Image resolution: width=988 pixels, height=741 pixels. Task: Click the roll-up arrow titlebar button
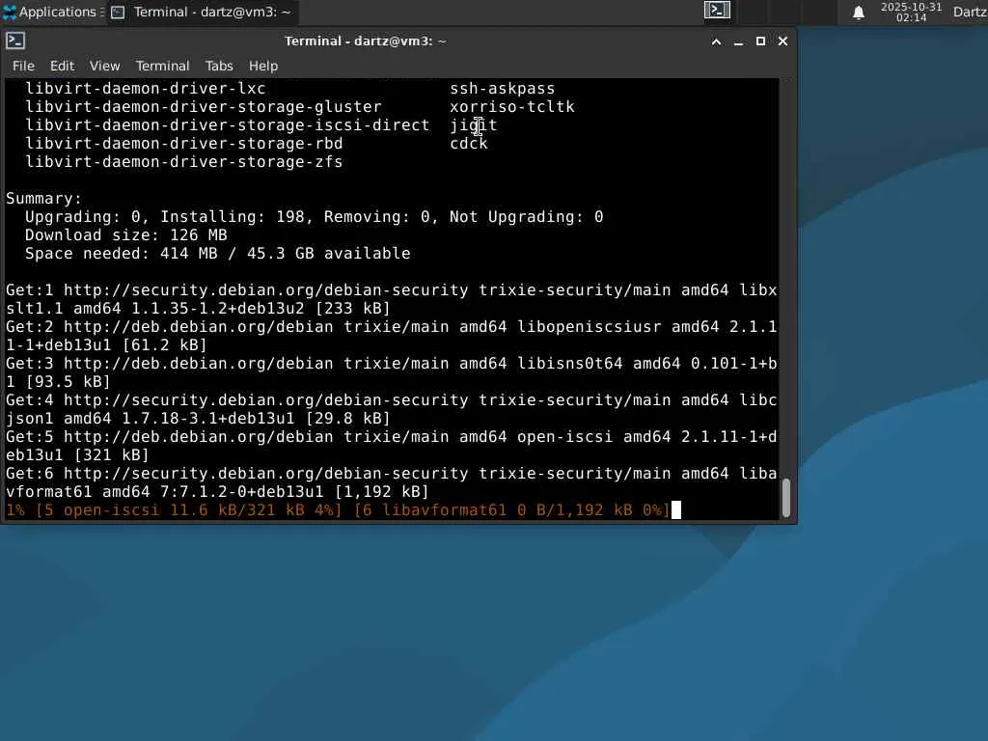pos(717,41)
